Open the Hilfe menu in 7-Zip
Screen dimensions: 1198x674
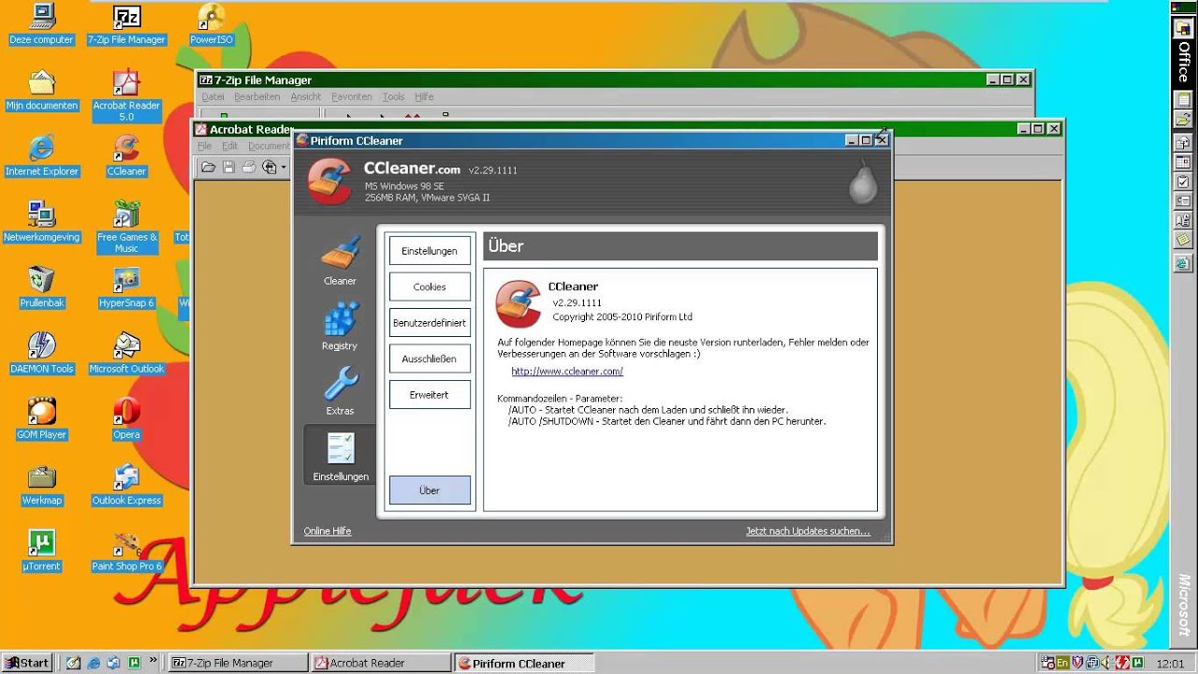424,96
